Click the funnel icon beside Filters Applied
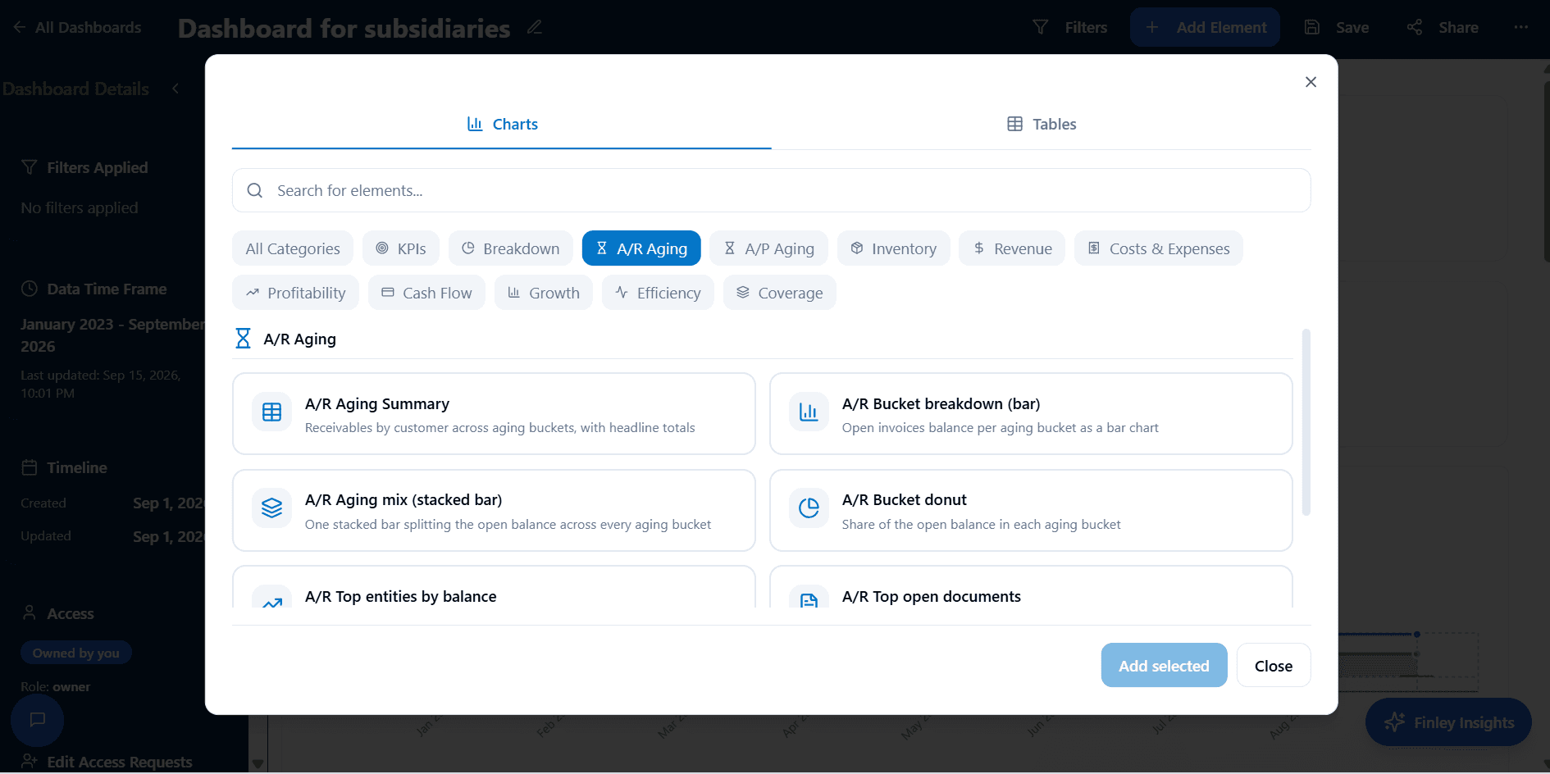The image size is (1550, 774). coord(30,167)
